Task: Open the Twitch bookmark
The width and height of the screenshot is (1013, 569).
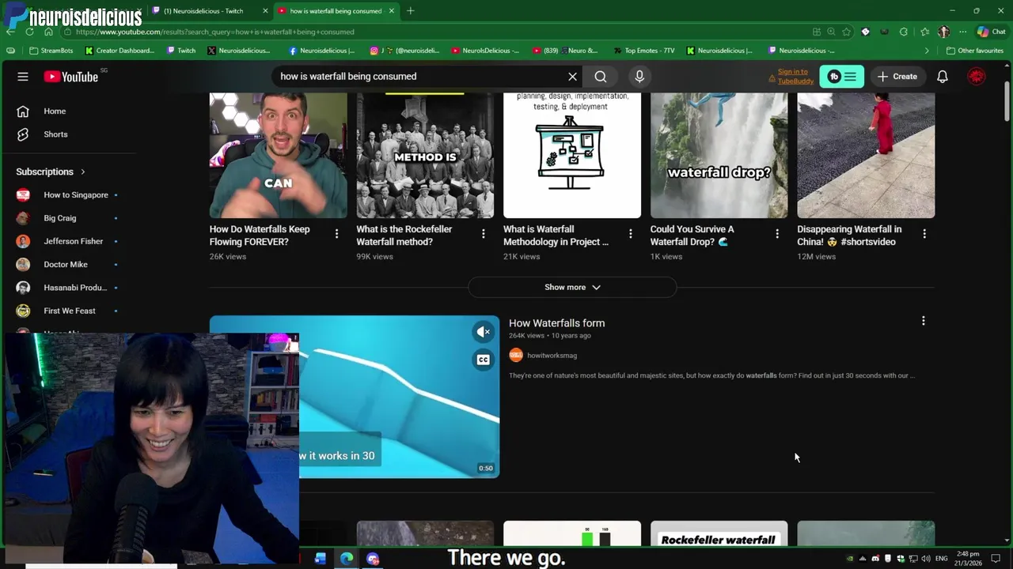Action: [181, 51]
